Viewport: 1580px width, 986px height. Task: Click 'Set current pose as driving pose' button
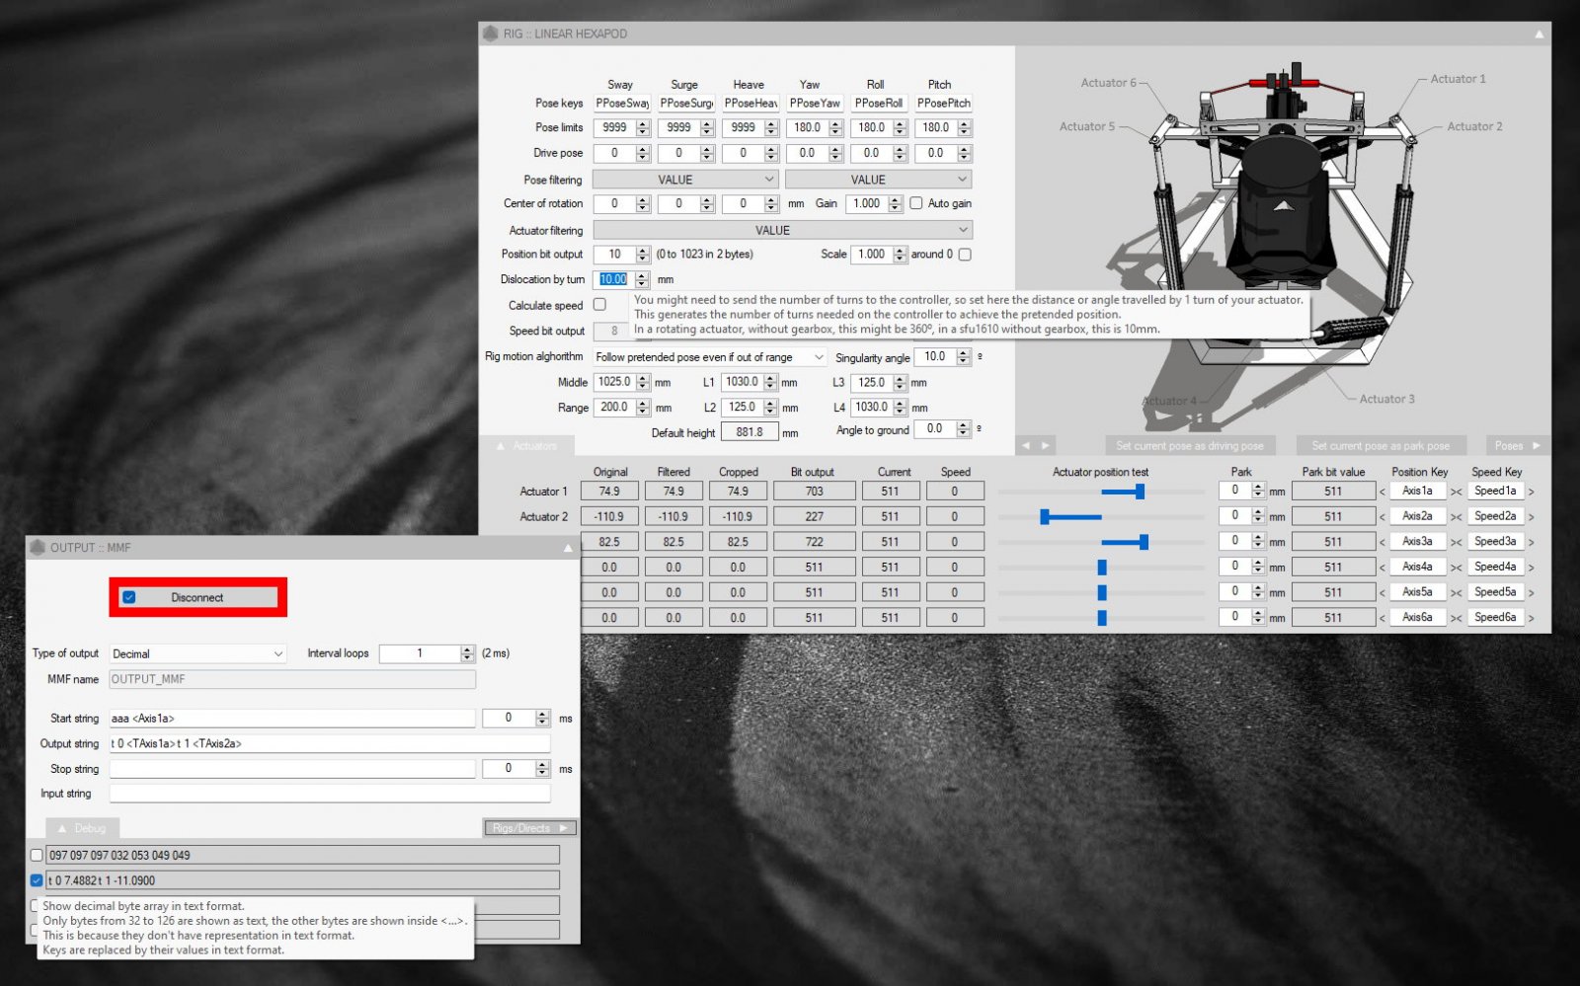tap(1189, 446)
